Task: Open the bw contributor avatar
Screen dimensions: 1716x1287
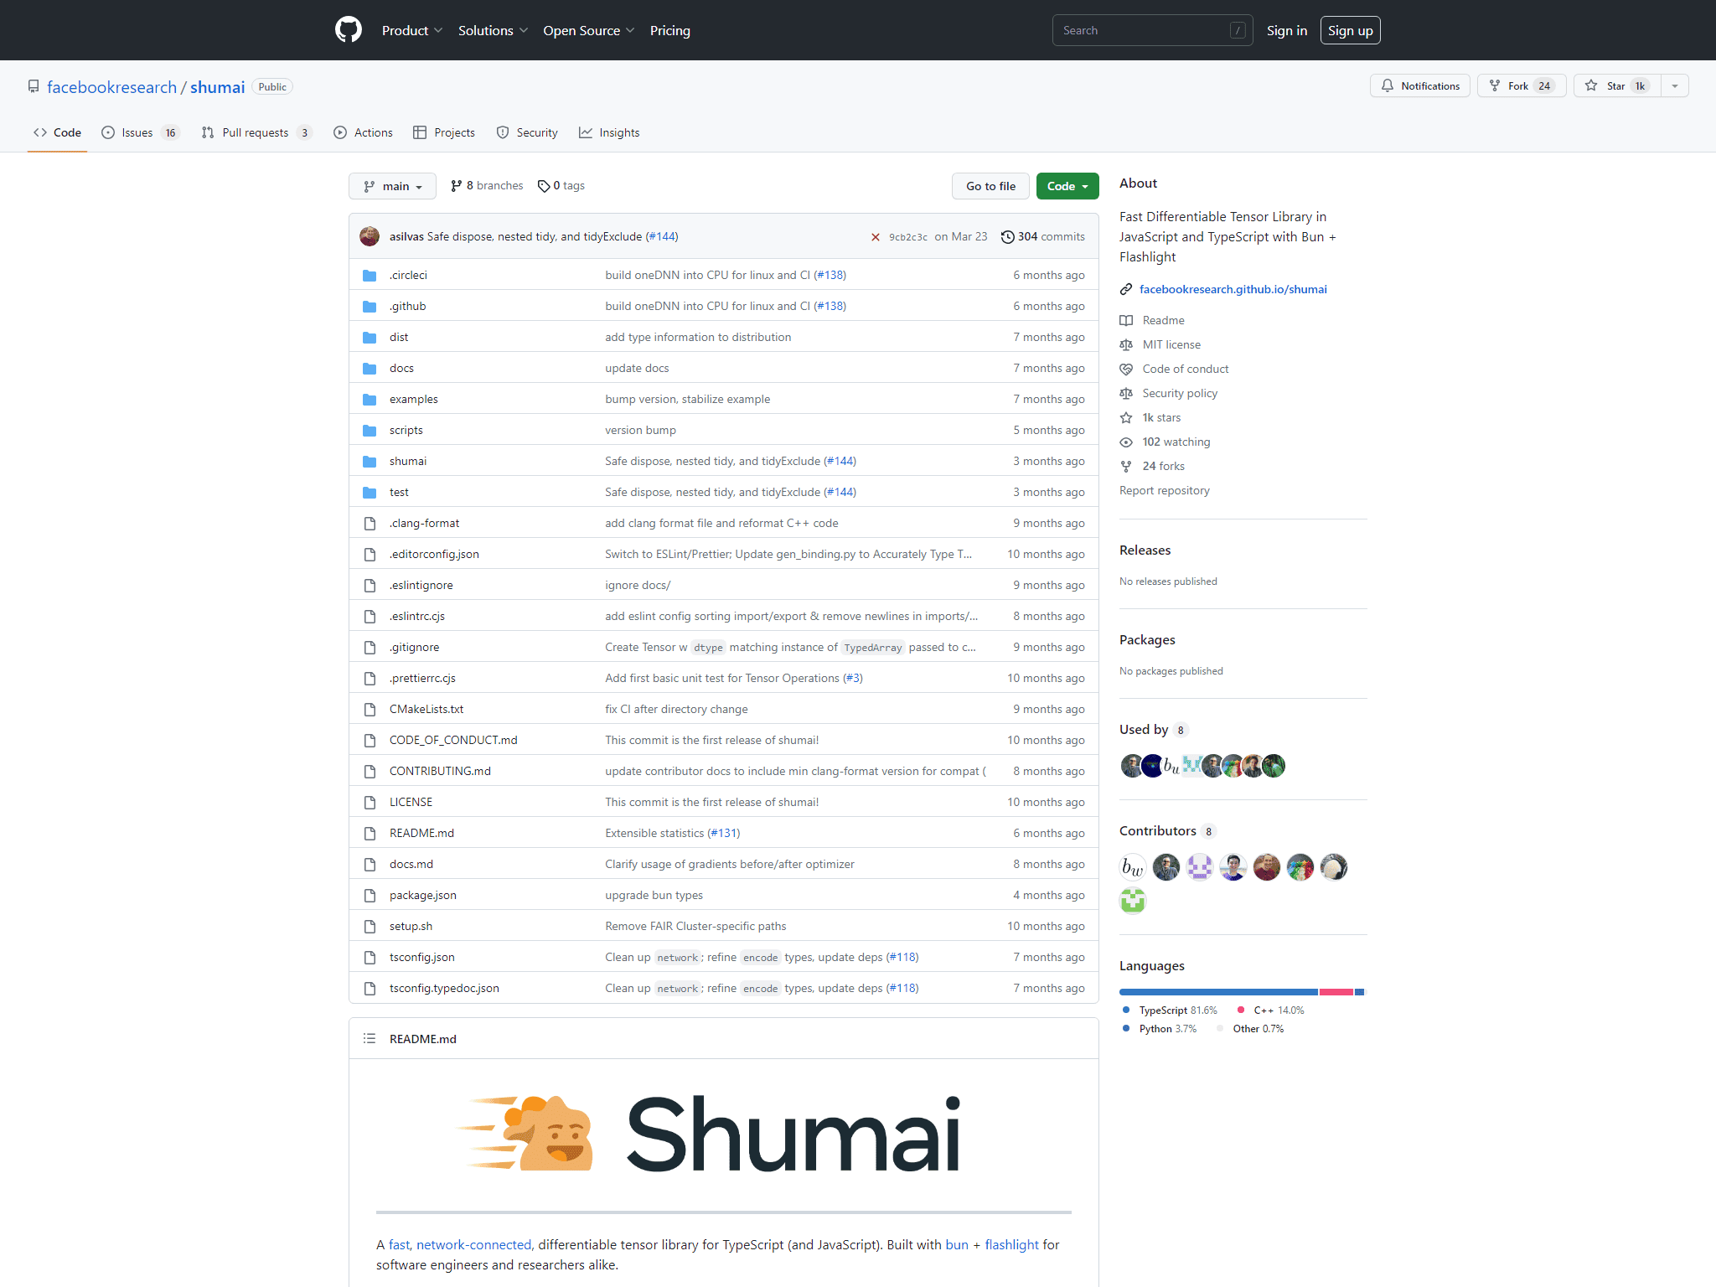Action: tap(1133, 866)
